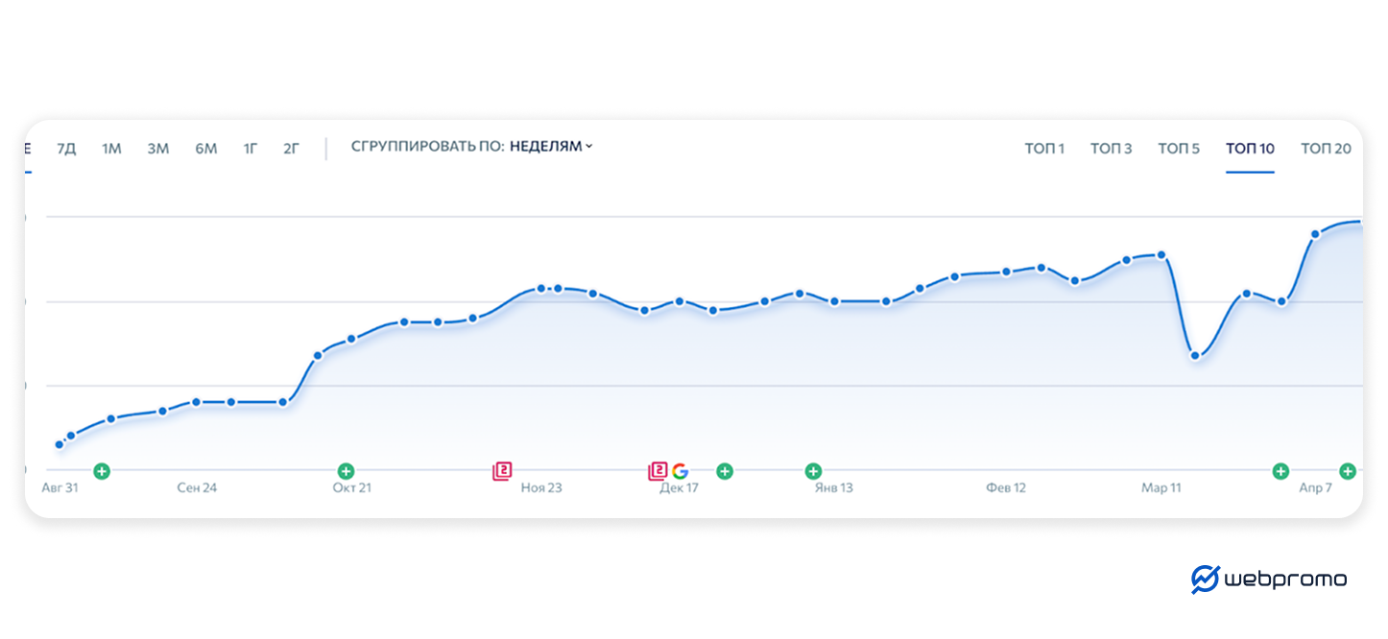This screenshot has width=1388, height=639.
Task: Click the green plus marker right of Google icon
Action: (x=725, y=470)
